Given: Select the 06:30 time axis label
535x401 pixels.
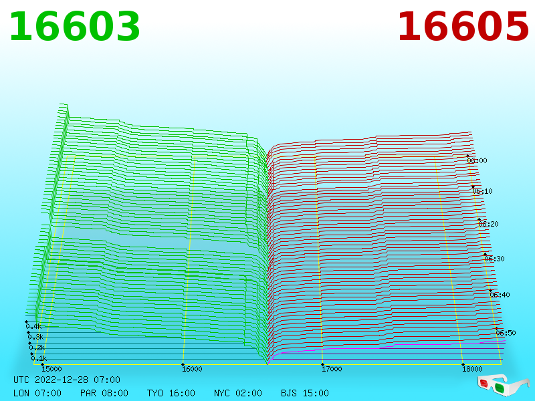Looking at the screenshot, I should 494,259.
